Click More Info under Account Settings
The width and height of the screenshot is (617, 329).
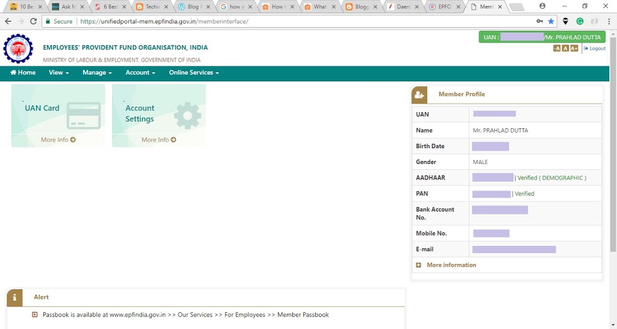[159, 140]
